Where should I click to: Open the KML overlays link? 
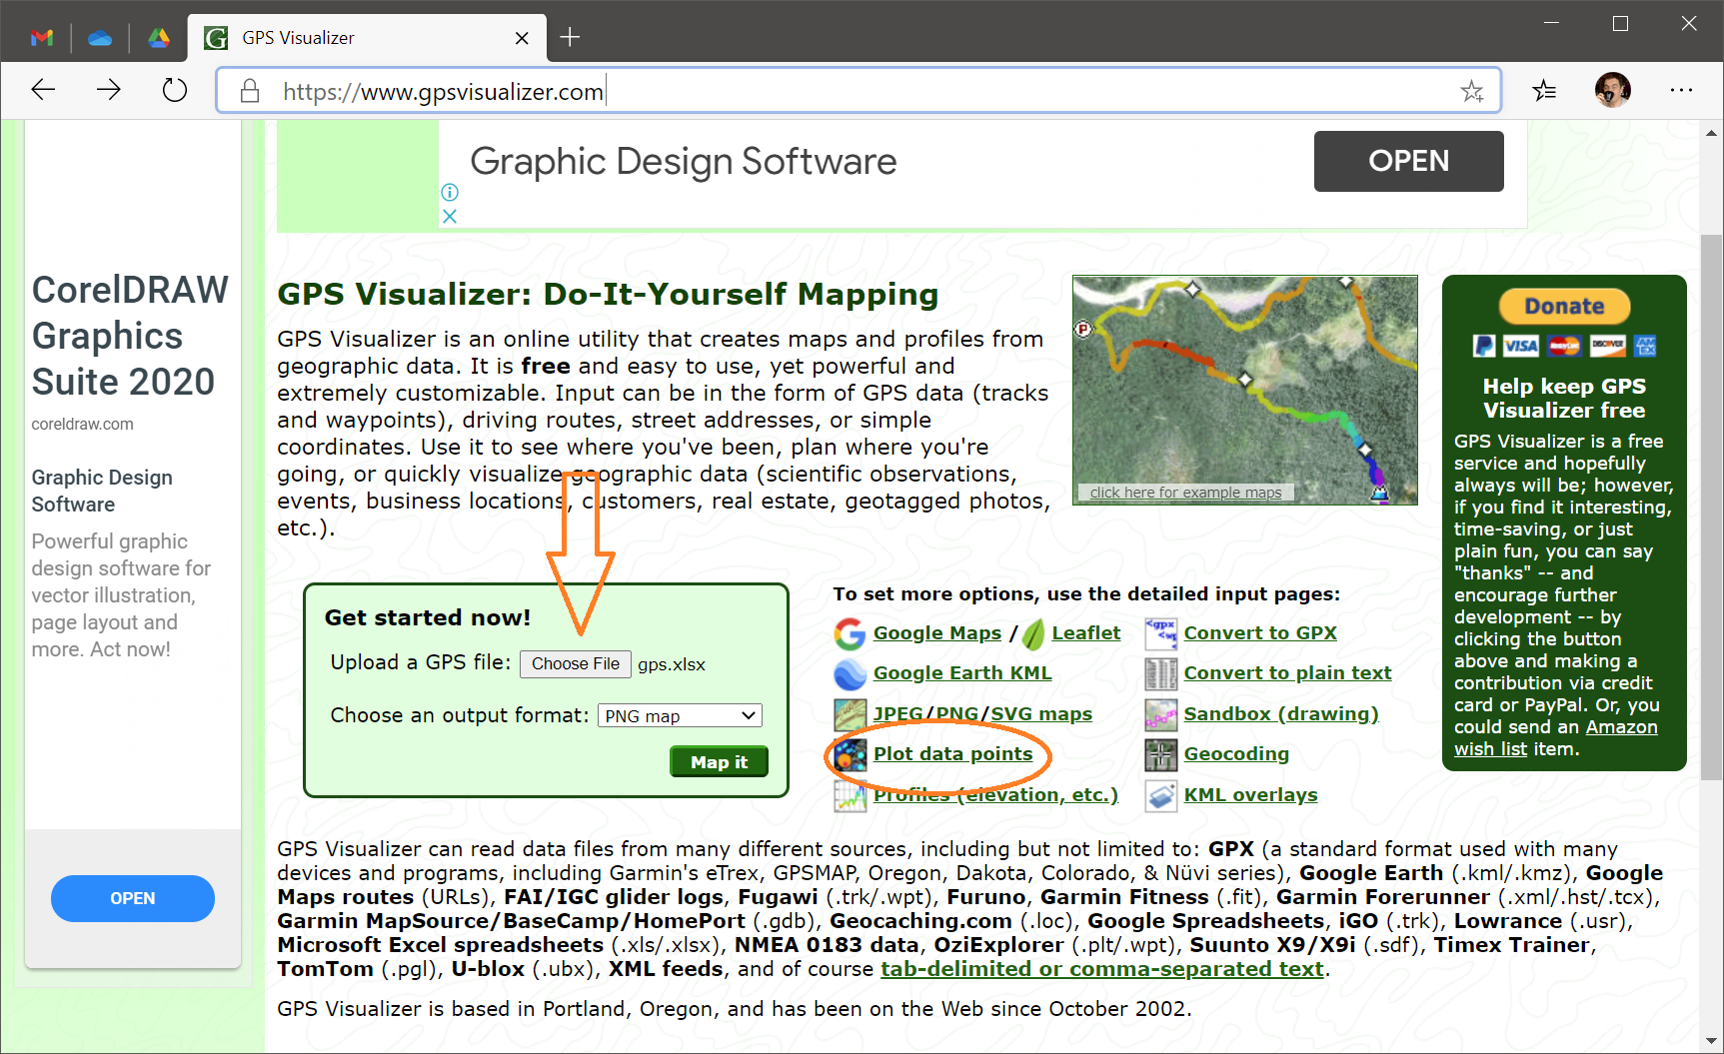coord(1250,795)
